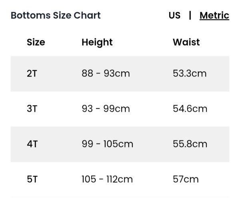Click the 99 - 105cm height value
This screenshot has width=240, height=203.
coord(107,144)
